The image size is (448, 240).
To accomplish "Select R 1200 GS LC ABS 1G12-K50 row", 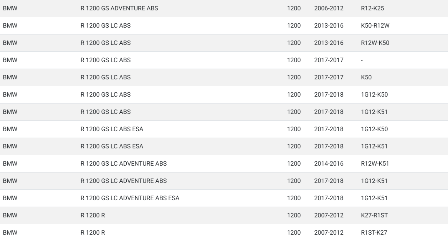I will (224, 95).
